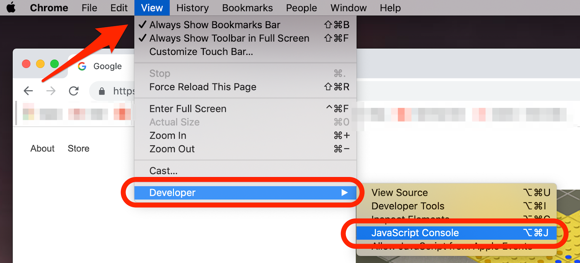The image size is (580, 263).
Task: Open the History menu
Action: [192, 8]
